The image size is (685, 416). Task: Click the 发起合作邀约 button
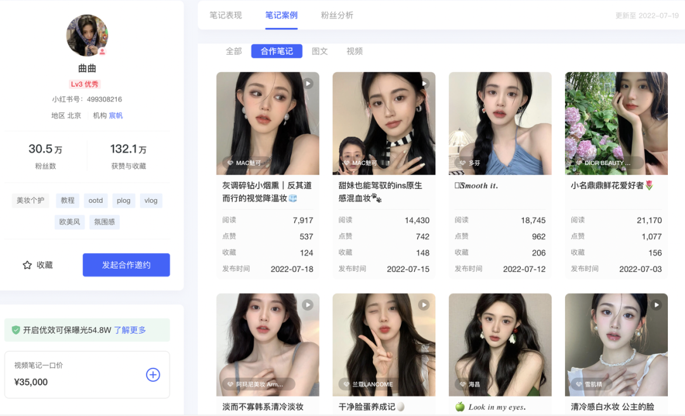[x=126, y=265]
